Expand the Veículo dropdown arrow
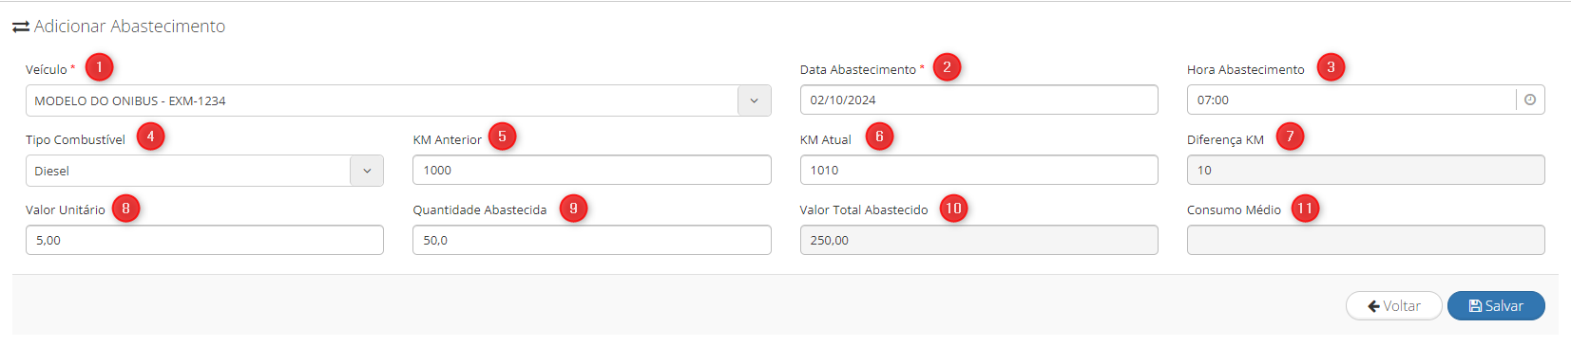This screenshot has width=1571, height=346. (754, 100)
